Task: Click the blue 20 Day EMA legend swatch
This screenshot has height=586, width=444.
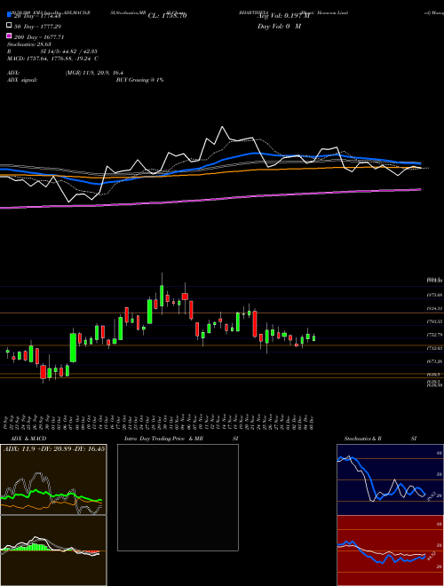Action: tap(9, 15)
